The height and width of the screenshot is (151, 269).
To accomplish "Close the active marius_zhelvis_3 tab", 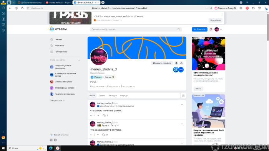I will pyautogui.click(x=98, y=3).
